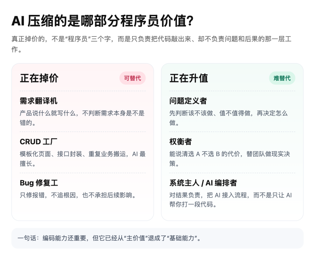This screenshot has height=274, width=315.
Task: Select the 系统主人 / AI 编排者 title
Action: click(x=203, y=183)
